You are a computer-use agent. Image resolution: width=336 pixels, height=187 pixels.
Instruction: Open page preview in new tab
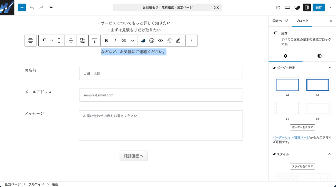coord(278,7)
